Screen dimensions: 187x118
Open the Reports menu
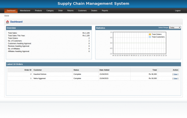coord(105,11)
